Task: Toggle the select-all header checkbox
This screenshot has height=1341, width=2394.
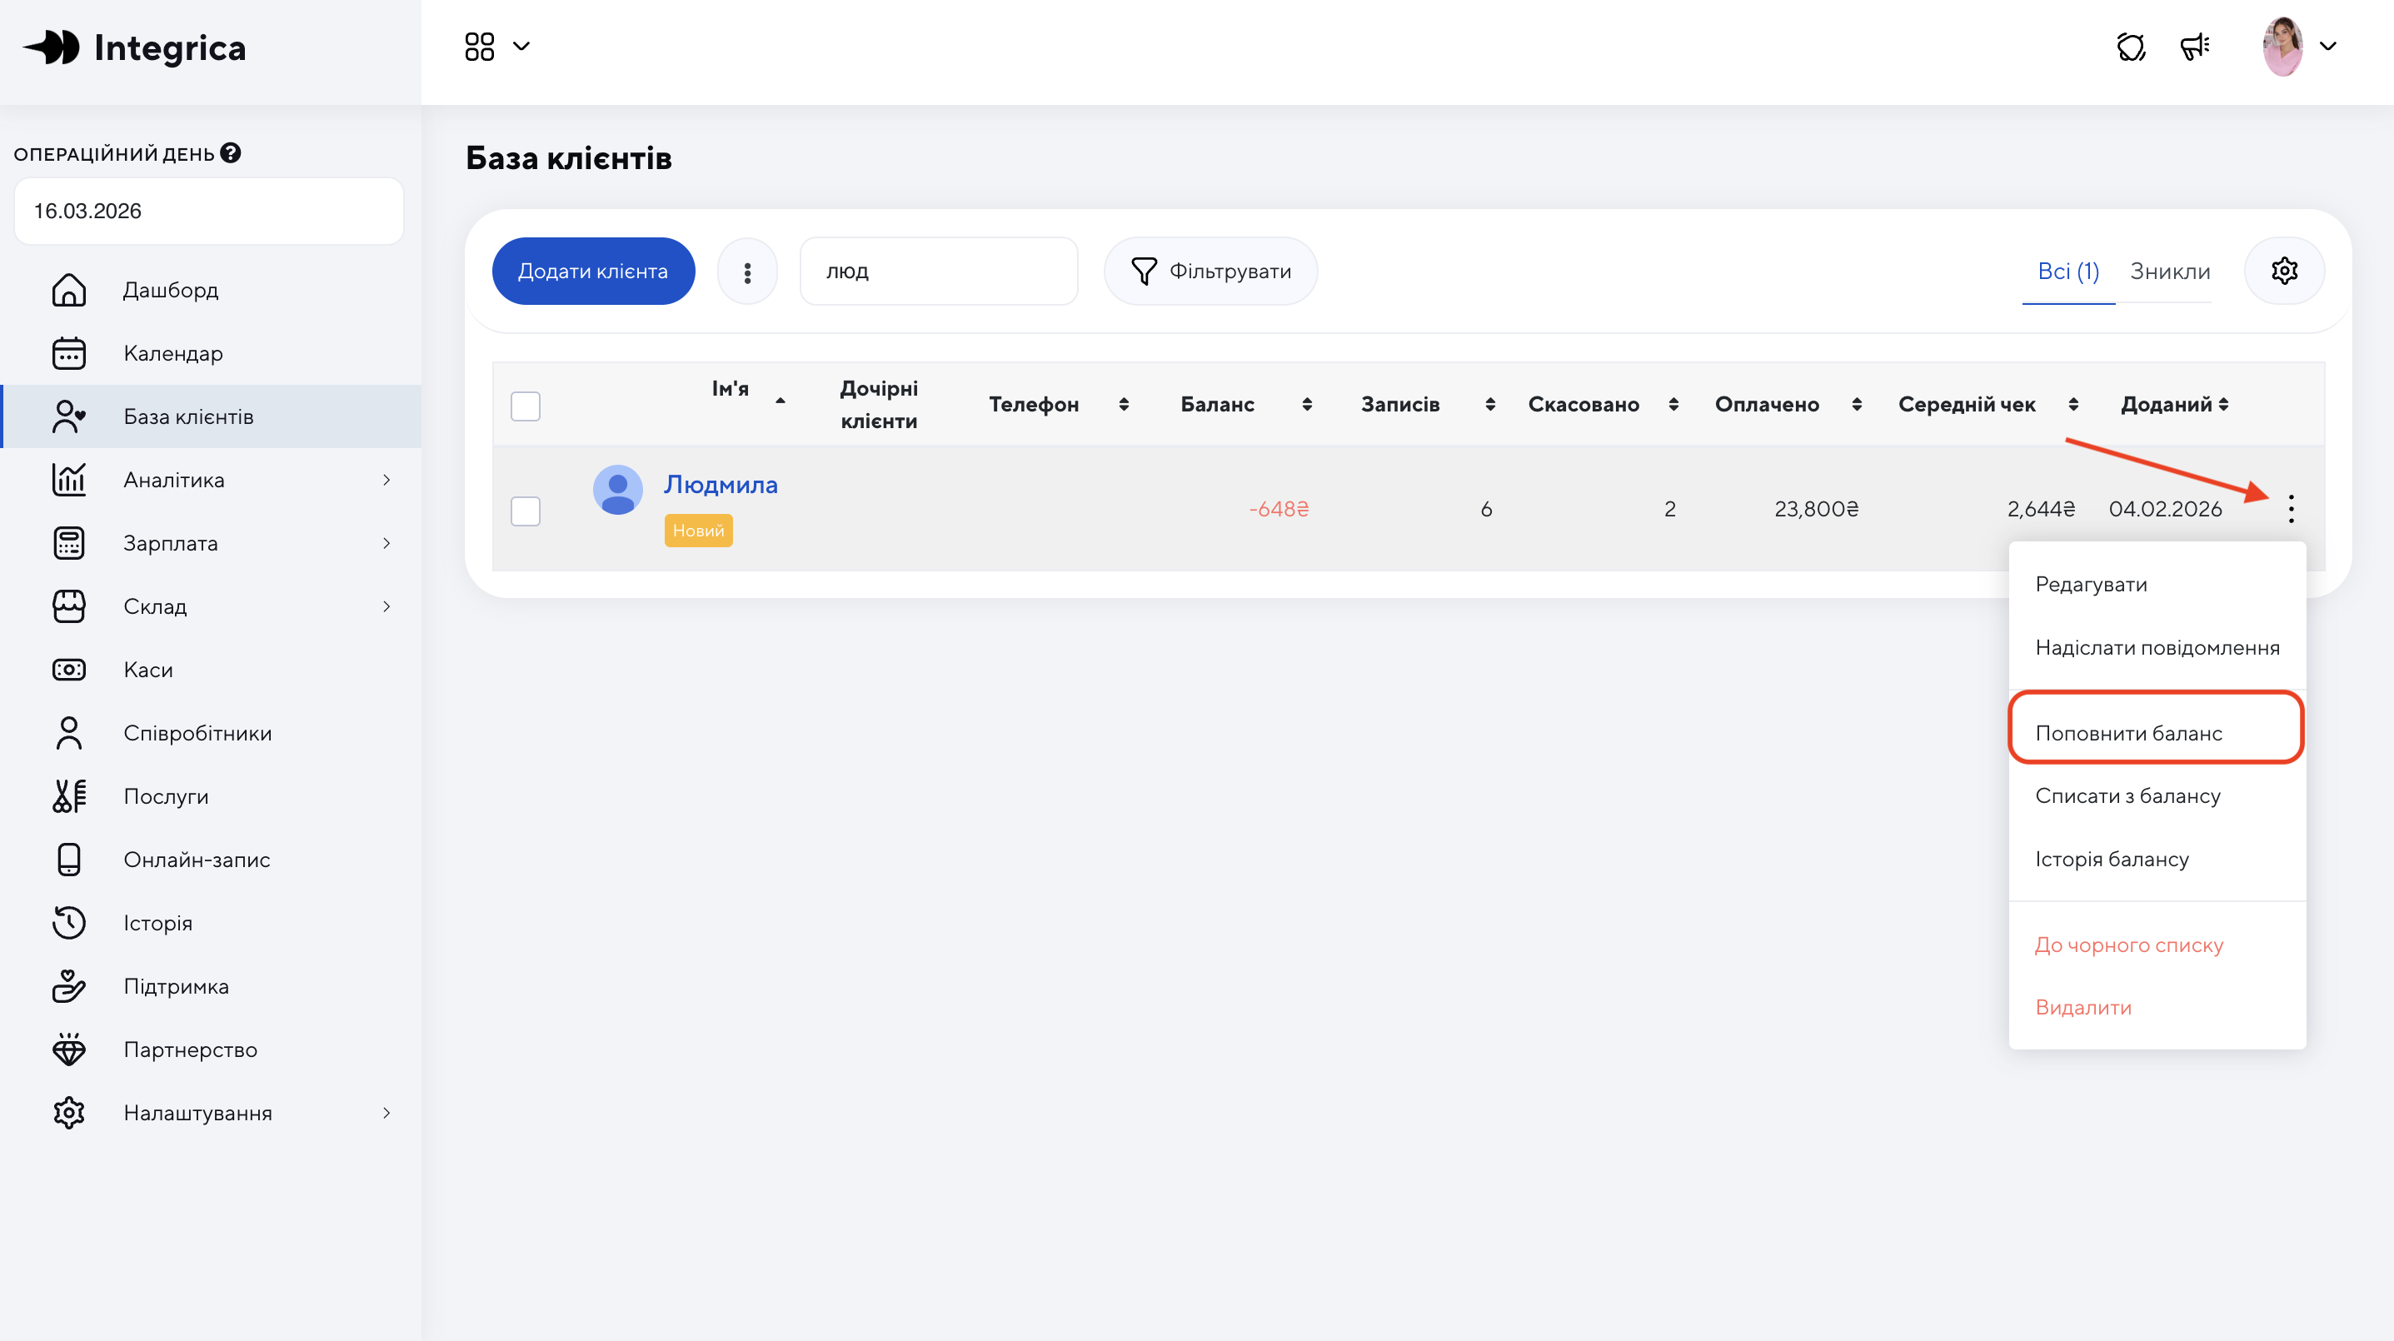Action: point(525,405)
